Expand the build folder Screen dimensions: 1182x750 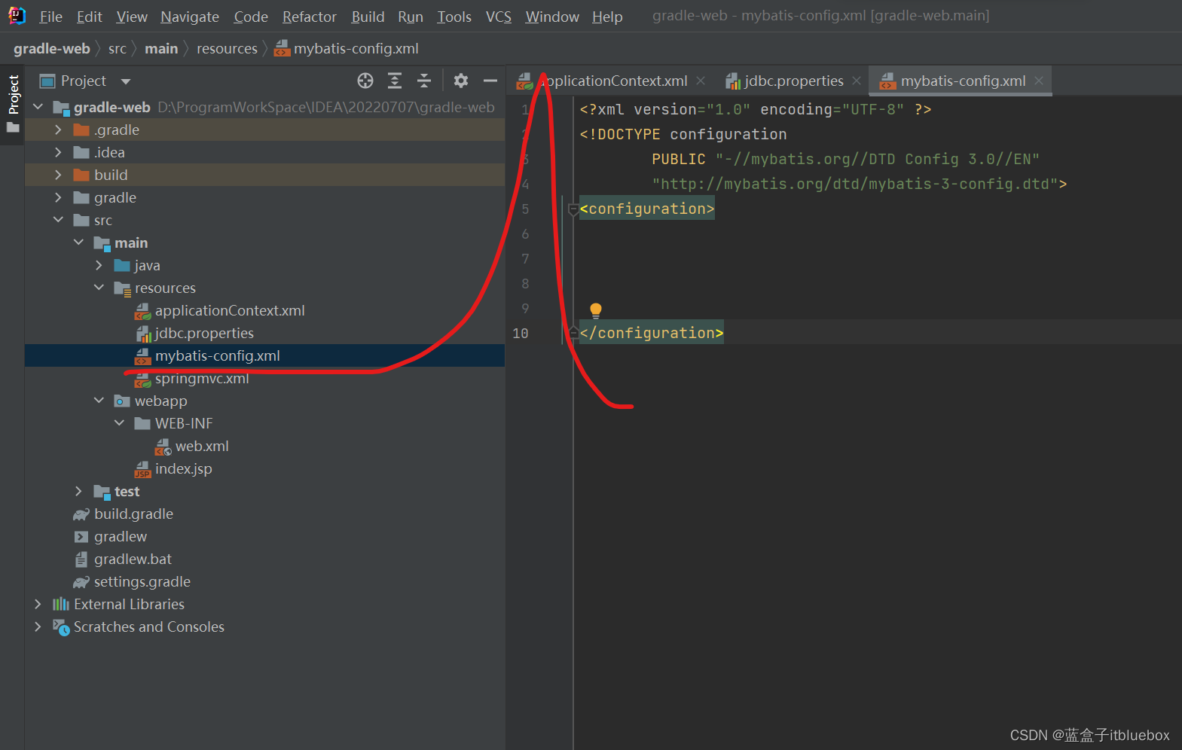(x=58, y=175)
